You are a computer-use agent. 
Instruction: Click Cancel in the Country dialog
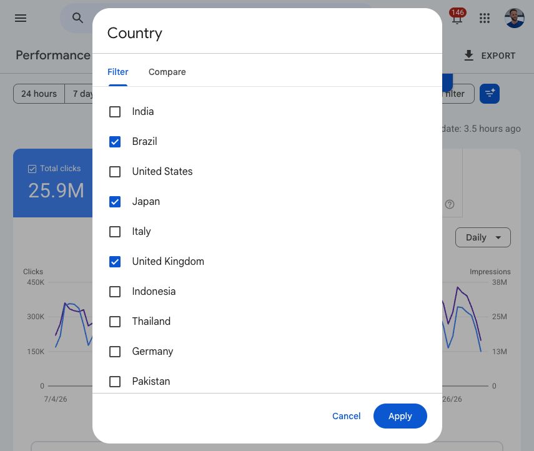click(346, 416)
